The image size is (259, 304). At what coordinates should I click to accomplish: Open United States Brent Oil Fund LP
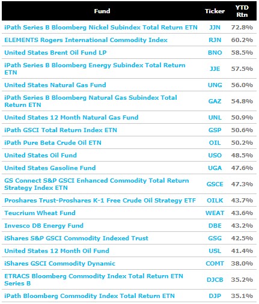[55, 52]
